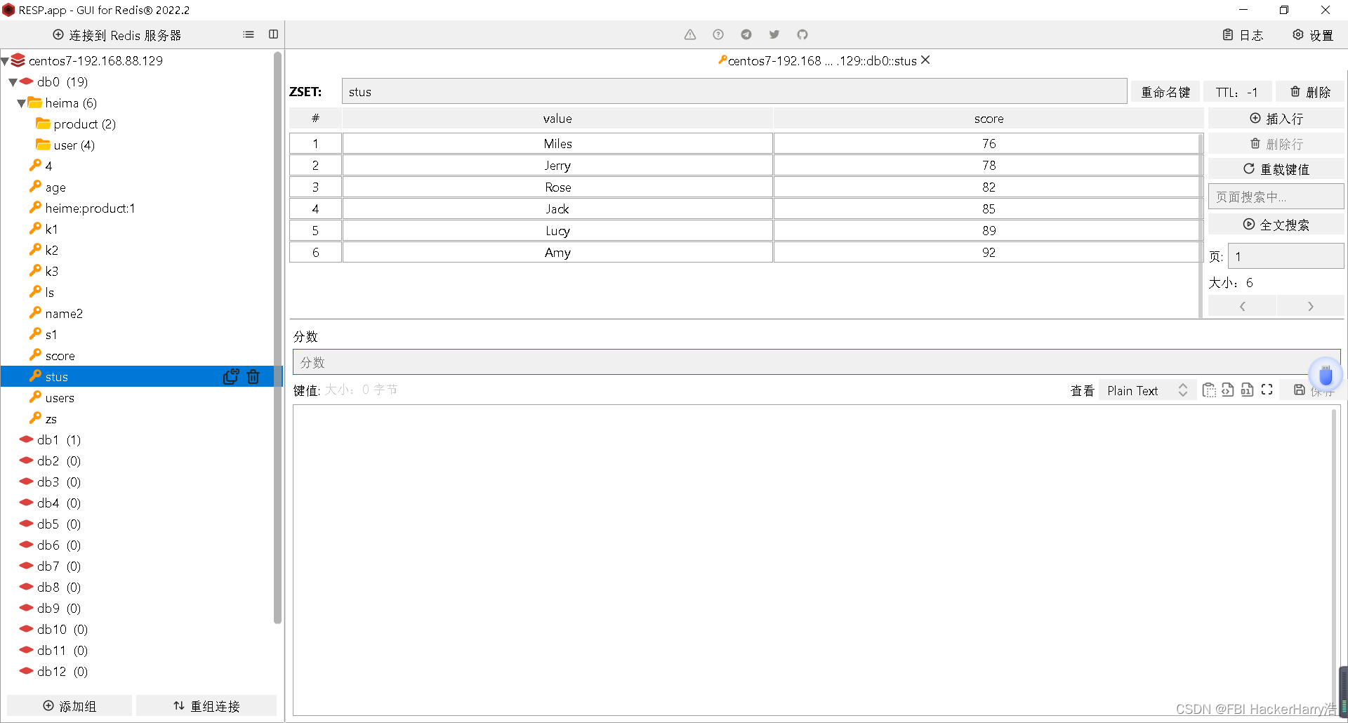Select the Amy value cell

(557, 252)
